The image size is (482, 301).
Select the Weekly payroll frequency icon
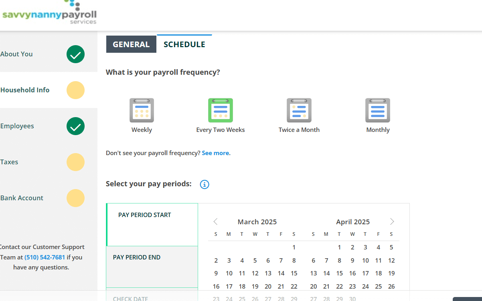coord(142,110)
